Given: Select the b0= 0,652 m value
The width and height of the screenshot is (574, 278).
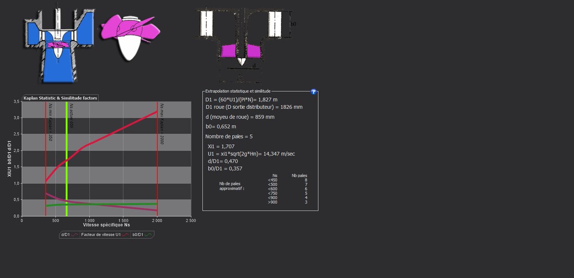Looking at the screenshot, I should click(221, 127).
